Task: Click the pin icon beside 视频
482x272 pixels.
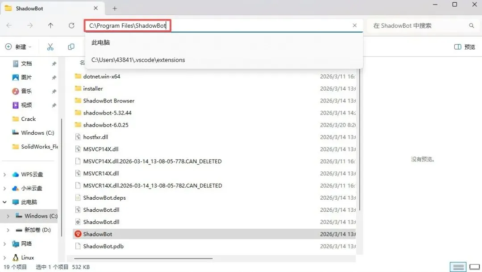Action: (54, 105)
